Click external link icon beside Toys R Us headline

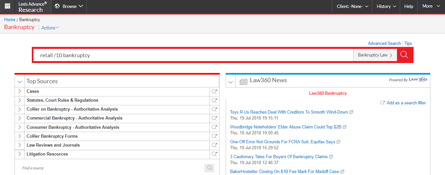tap(351, 112)
